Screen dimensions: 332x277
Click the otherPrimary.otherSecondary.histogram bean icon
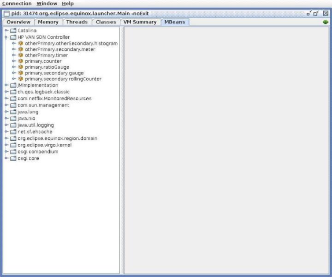tap(21, 43)
